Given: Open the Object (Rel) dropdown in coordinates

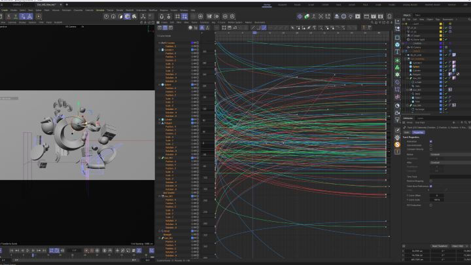Looking at the screenshot, I should point(459,246).
